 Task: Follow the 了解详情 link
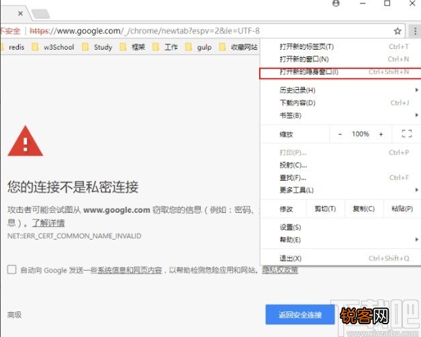coord(48,223)
